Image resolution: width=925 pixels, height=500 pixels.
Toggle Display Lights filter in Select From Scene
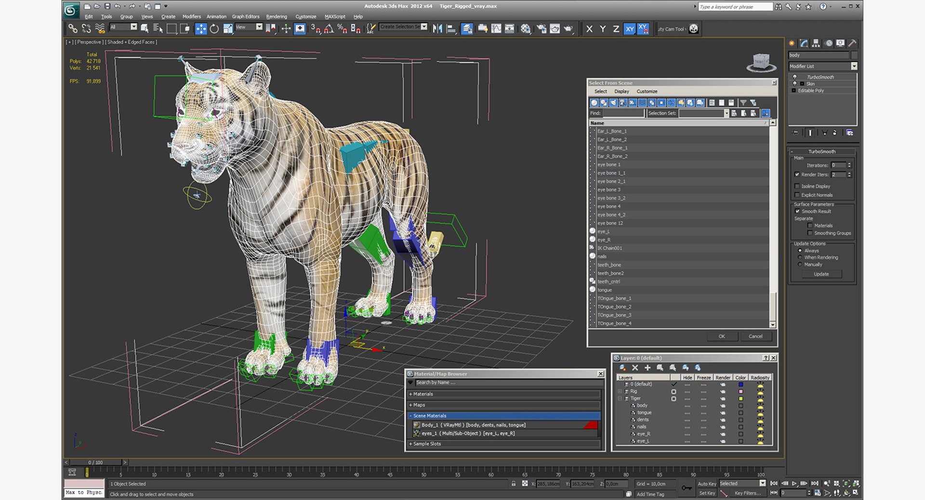click(613, 103)
